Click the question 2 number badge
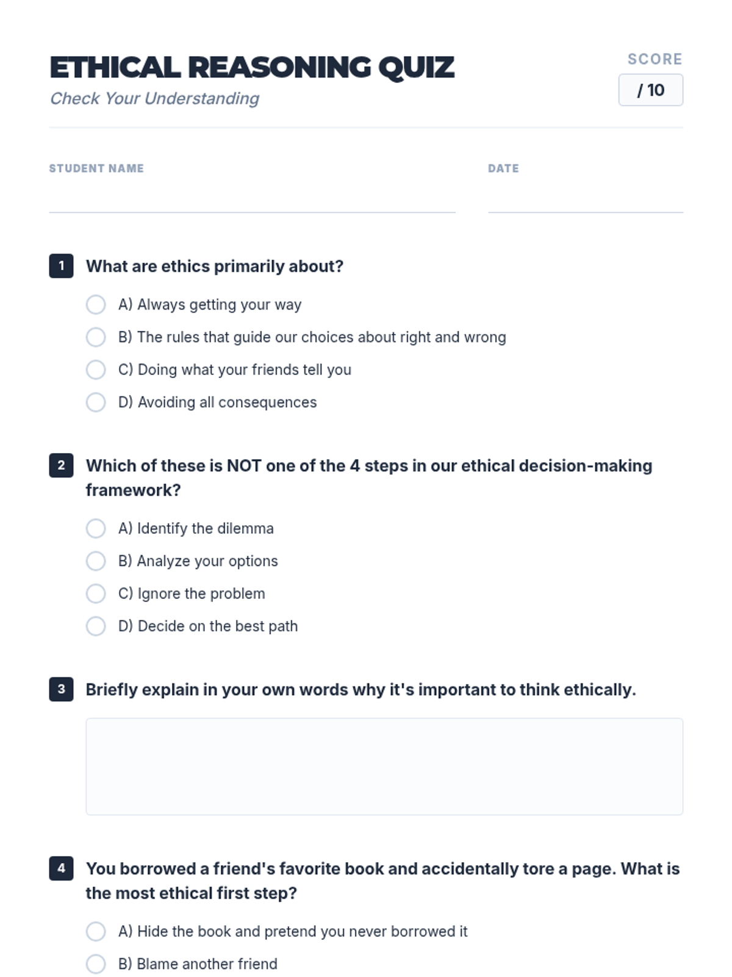The image size is (732, 977). (61, 465)
